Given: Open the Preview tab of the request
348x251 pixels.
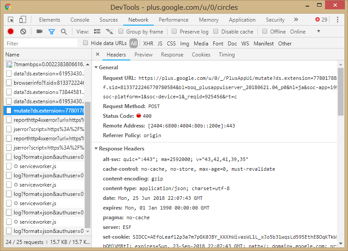Looking at the screenshot, I should [144, 55].
